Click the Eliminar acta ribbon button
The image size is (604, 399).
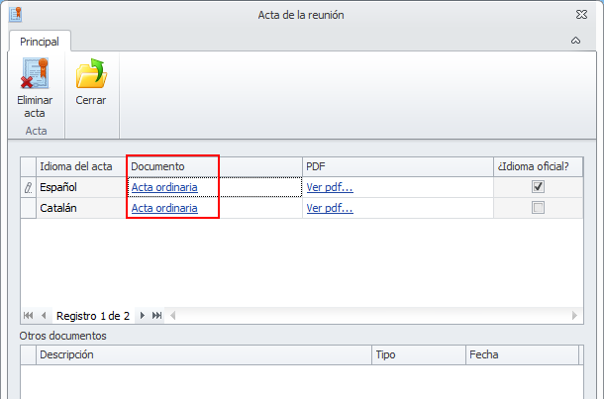click(x=35, y=88)
